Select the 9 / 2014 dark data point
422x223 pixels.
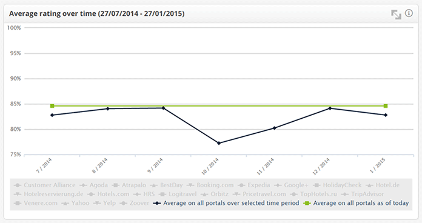pyautogui.click(x=163, y=108)
